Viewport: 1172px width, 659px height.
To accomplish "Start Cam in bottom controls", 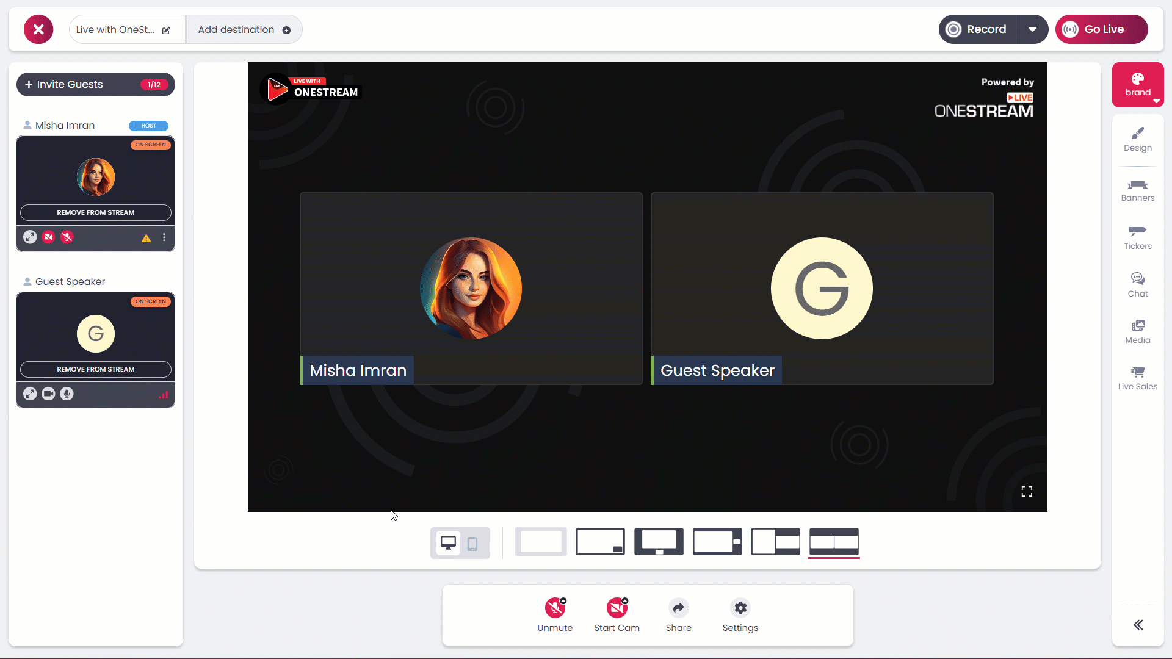I will coord(617,608).
